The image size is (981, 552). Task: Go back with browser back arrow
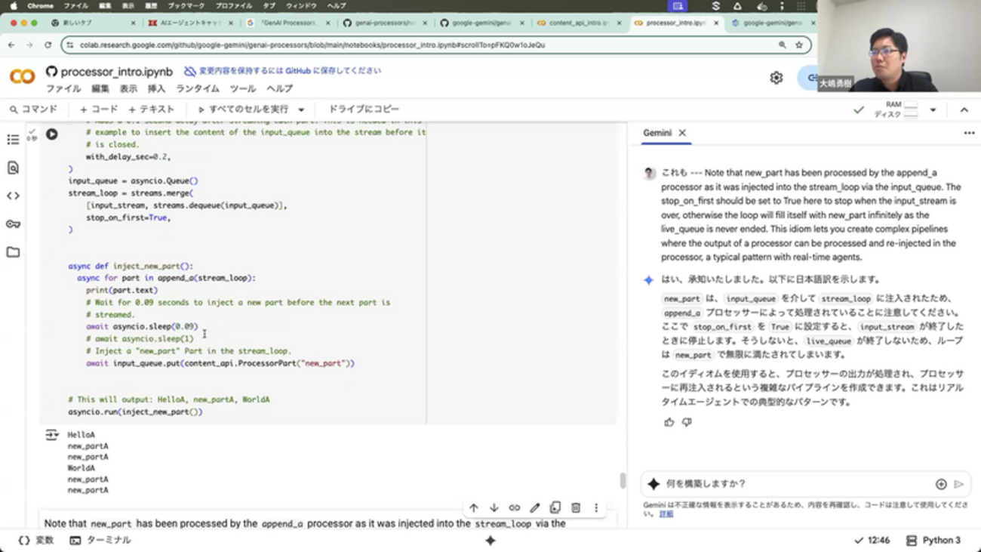pyautogui.click(x=11, y=45)
